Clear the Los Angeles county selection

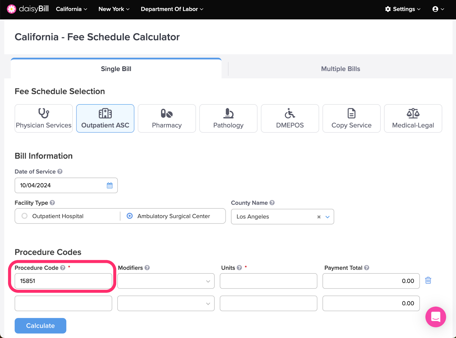[319, 217]
